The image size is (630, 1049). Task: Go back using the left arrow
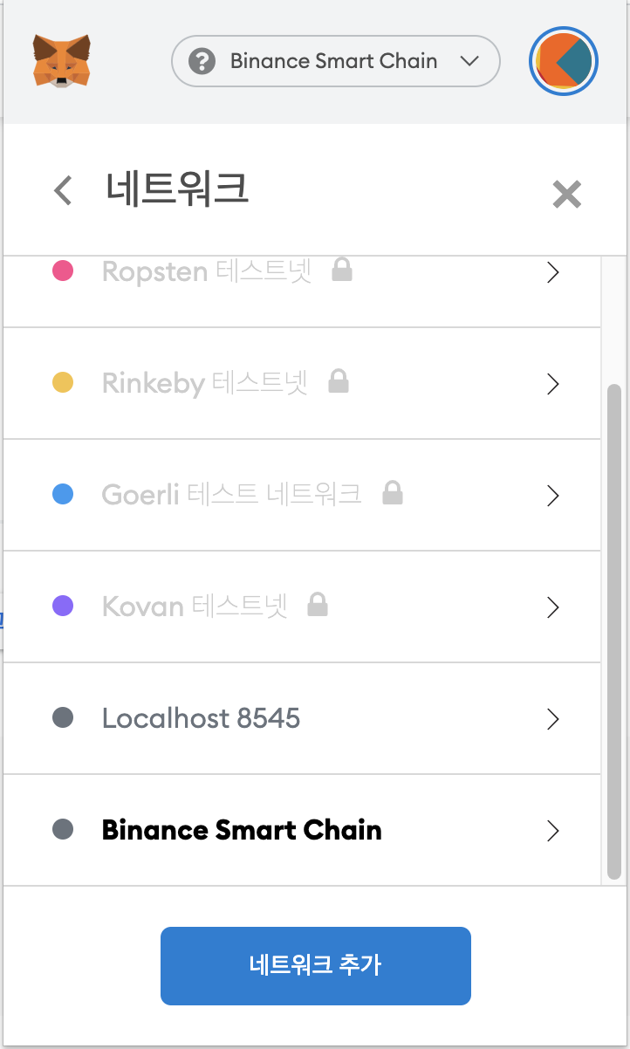coord(63,189)
